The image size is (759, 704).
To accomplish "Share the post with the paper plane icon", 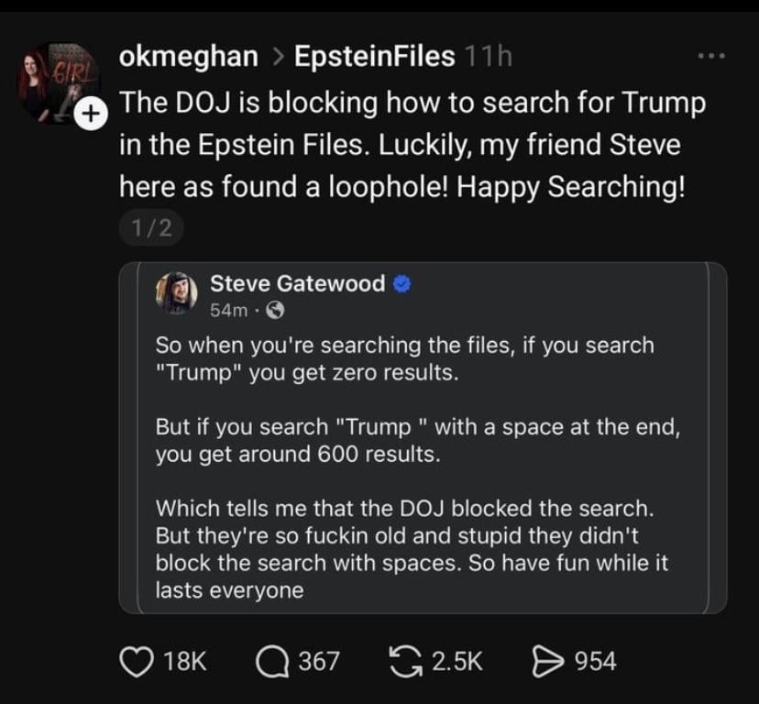I will pyautogui.click(x=548, y=661).
